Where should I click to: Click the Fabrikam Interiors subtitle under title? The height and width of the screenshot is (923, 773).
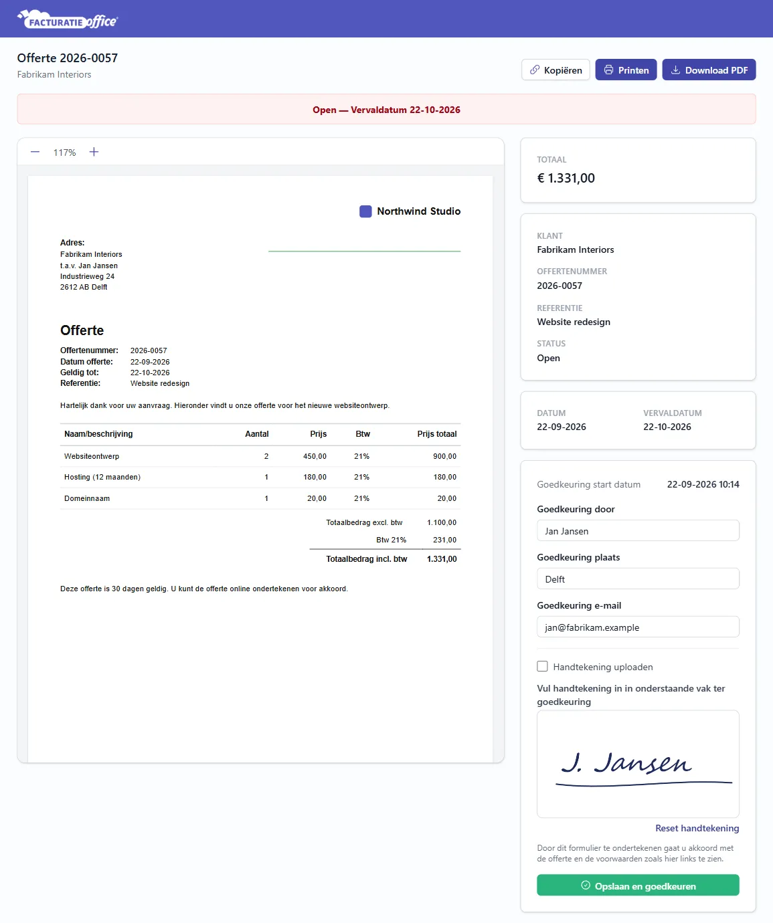coord(54,74)
